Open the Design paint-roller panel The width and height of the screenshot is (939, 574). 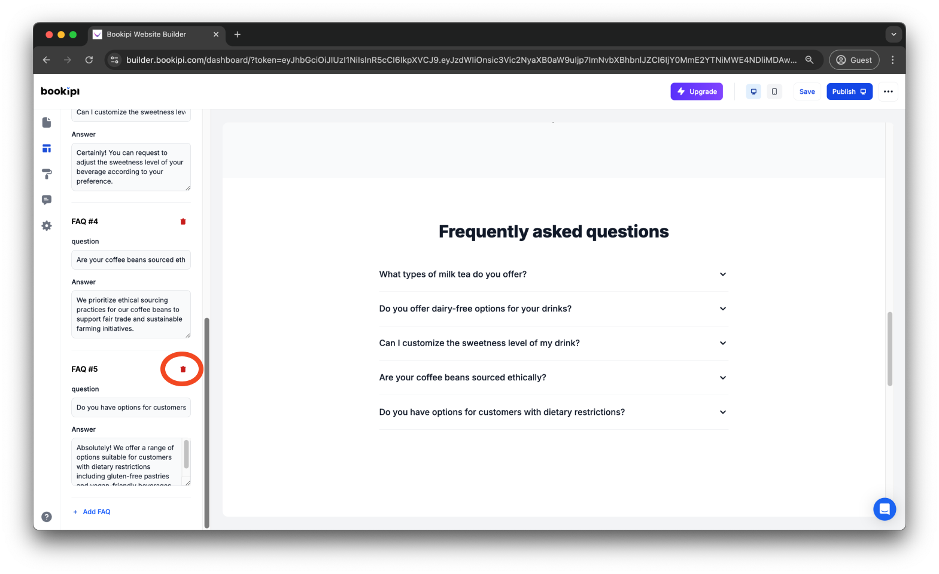pos(47,174)
